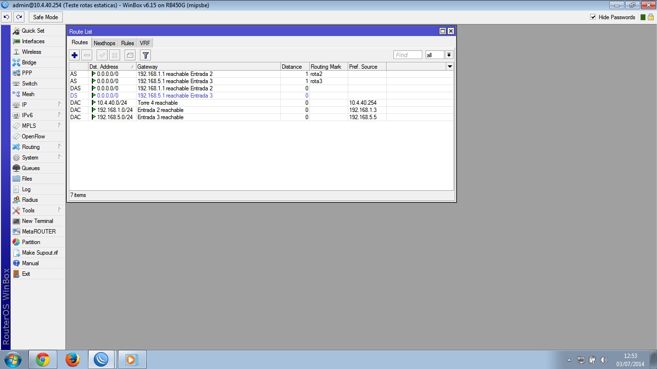This screenshot has height=369, width=657.
Task: Open Switch in the sidebar
Action: click(x=38, y=84)
